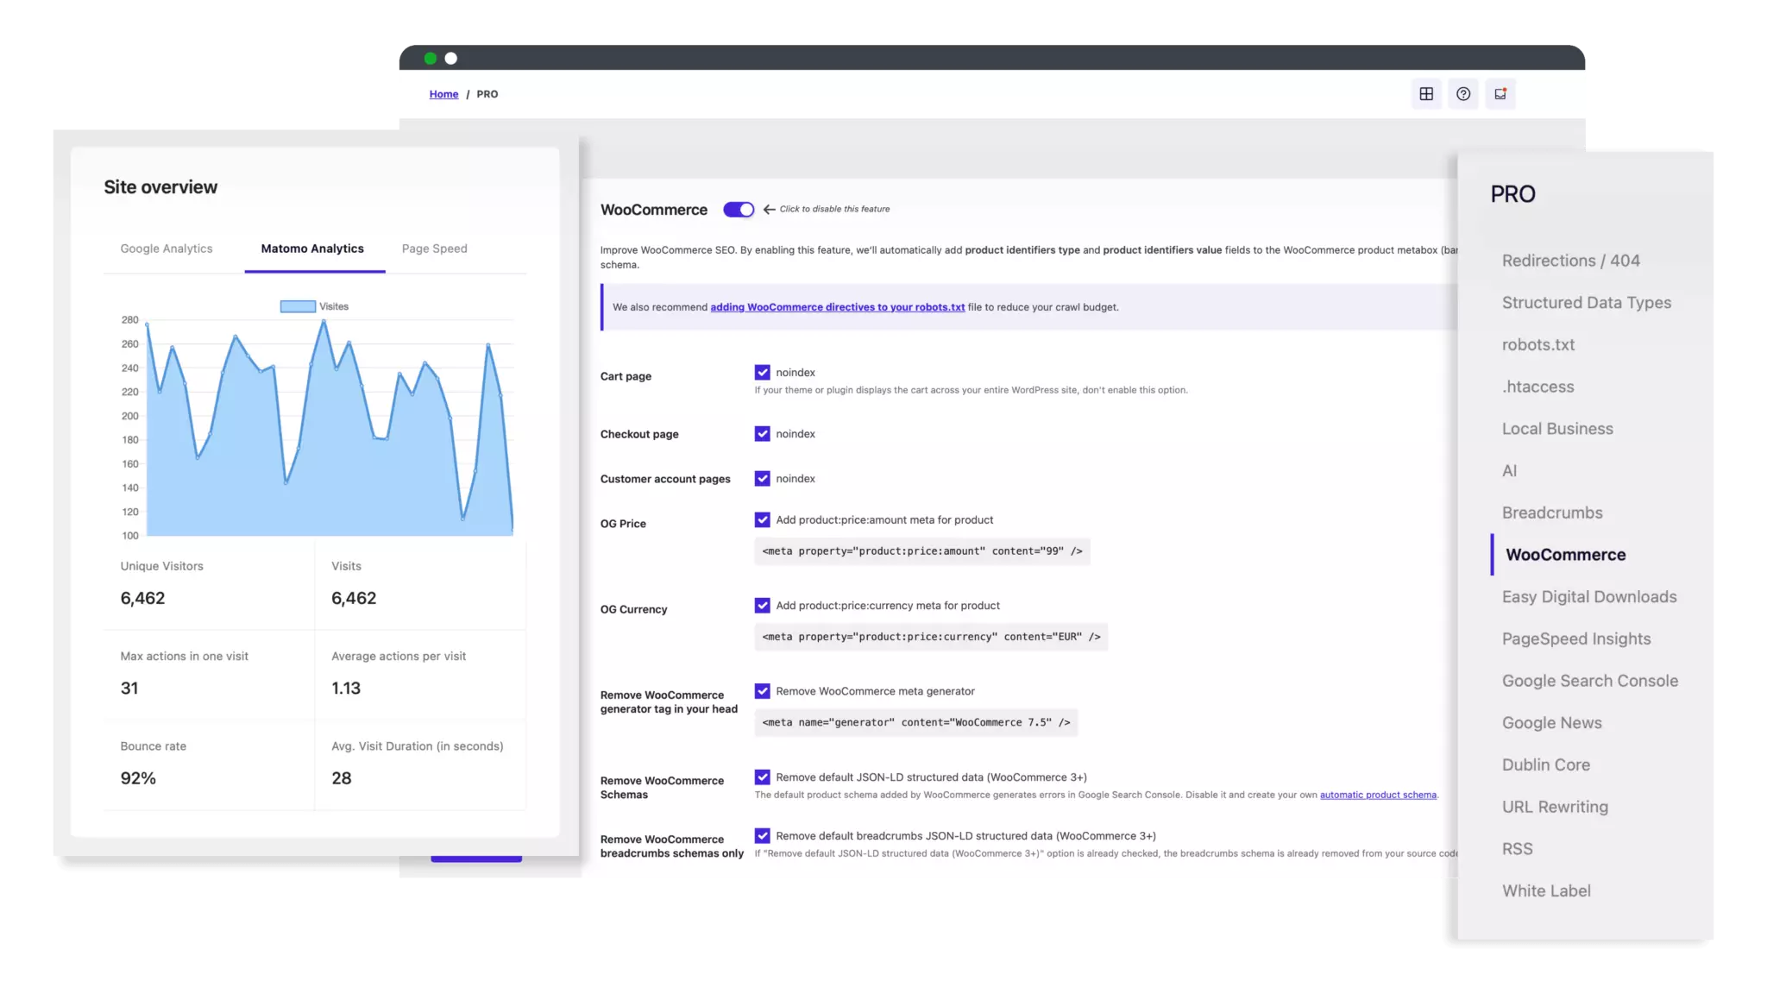
Task: Open Dublin Core in PRO menu
Action: 1545,765
